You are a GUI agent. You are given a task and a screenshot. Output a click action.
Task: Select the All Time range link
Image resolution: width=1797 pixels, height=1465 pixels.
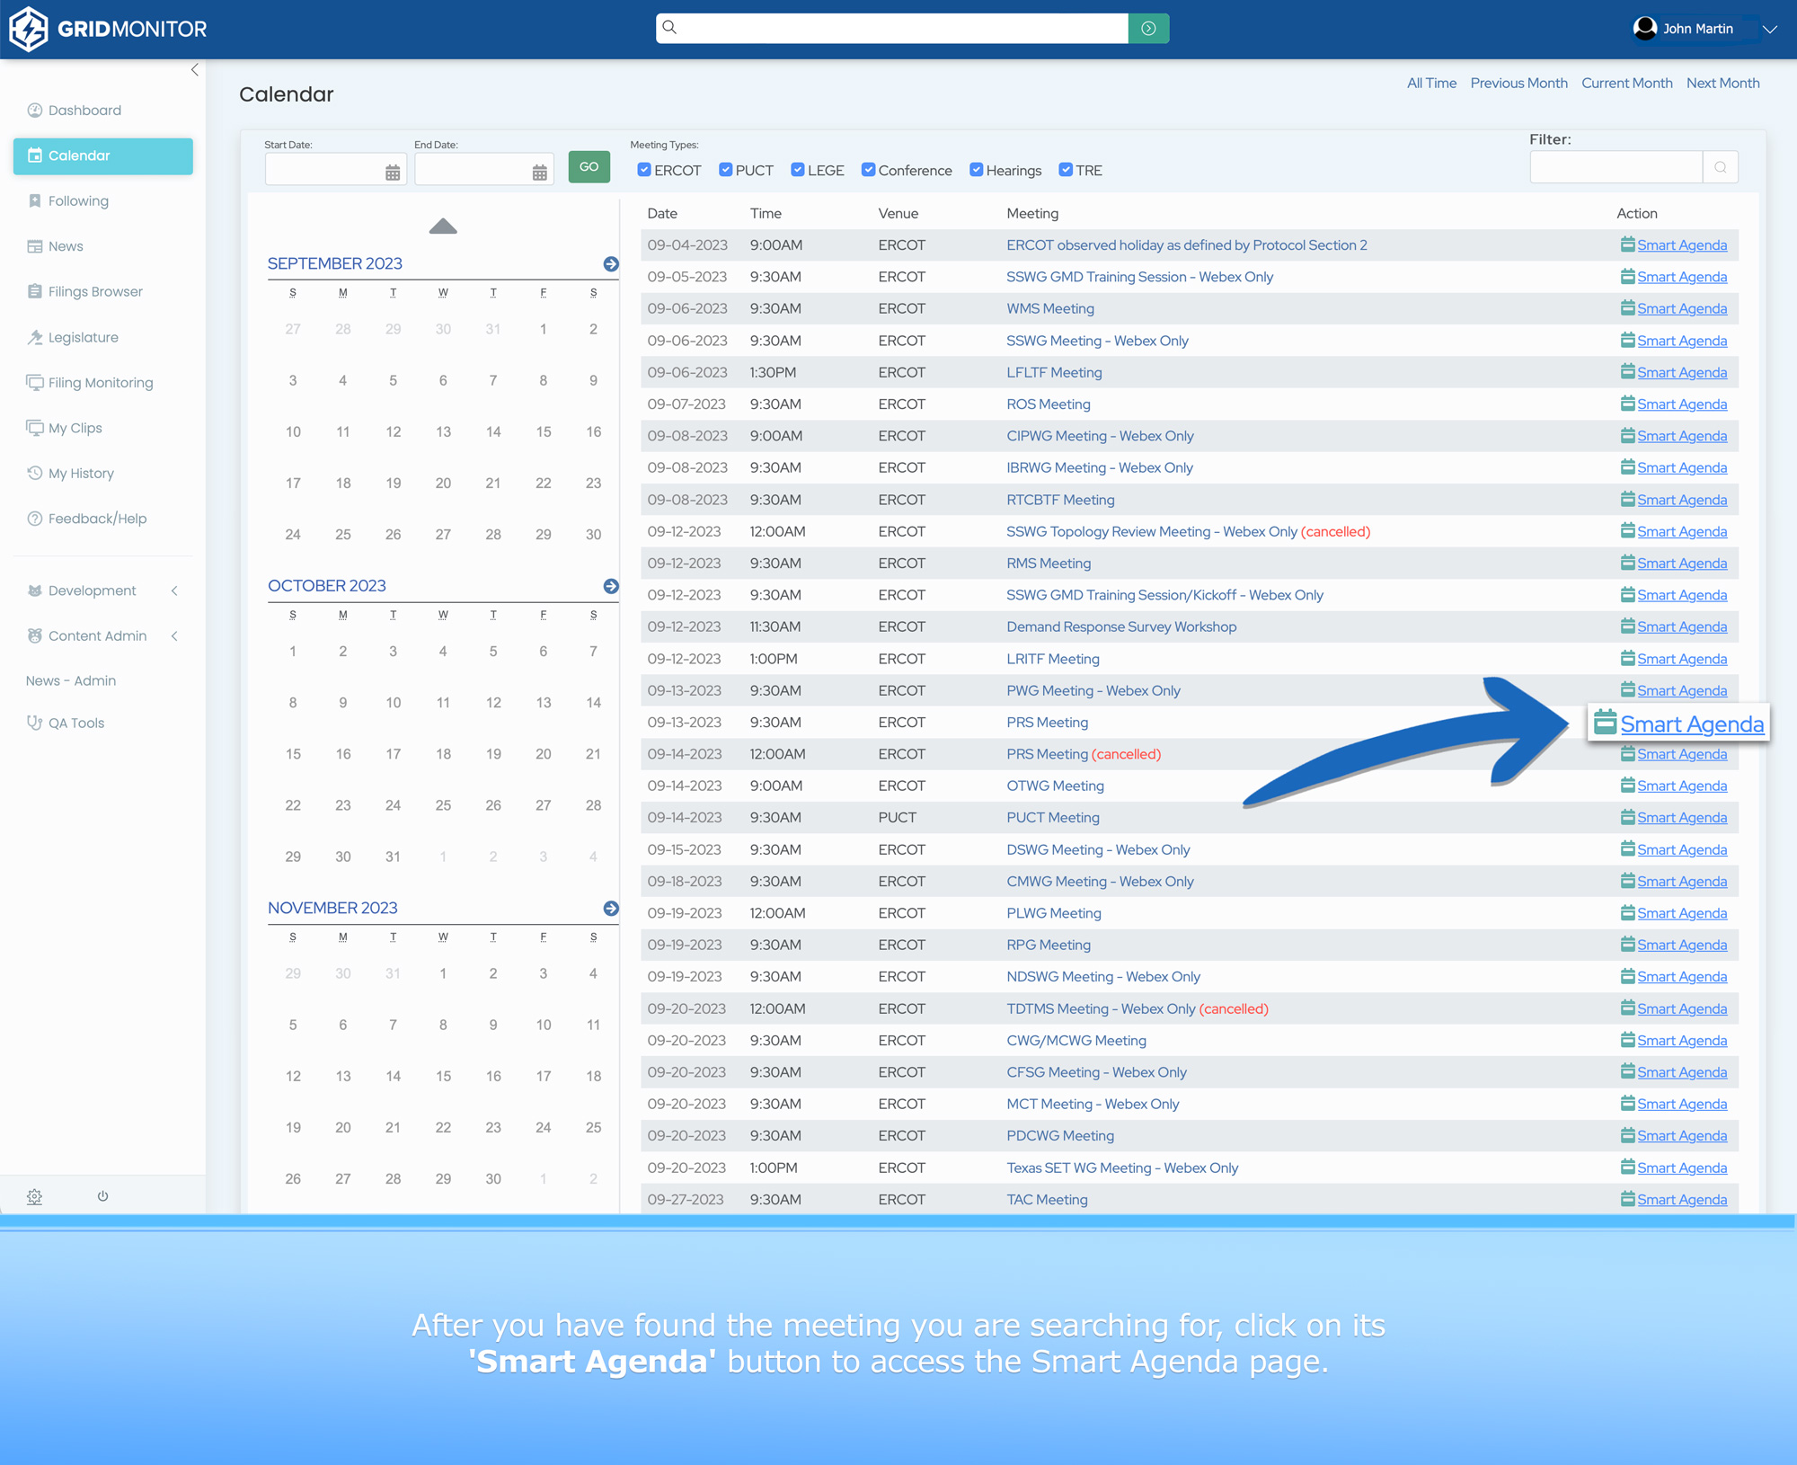point(1431,84)
